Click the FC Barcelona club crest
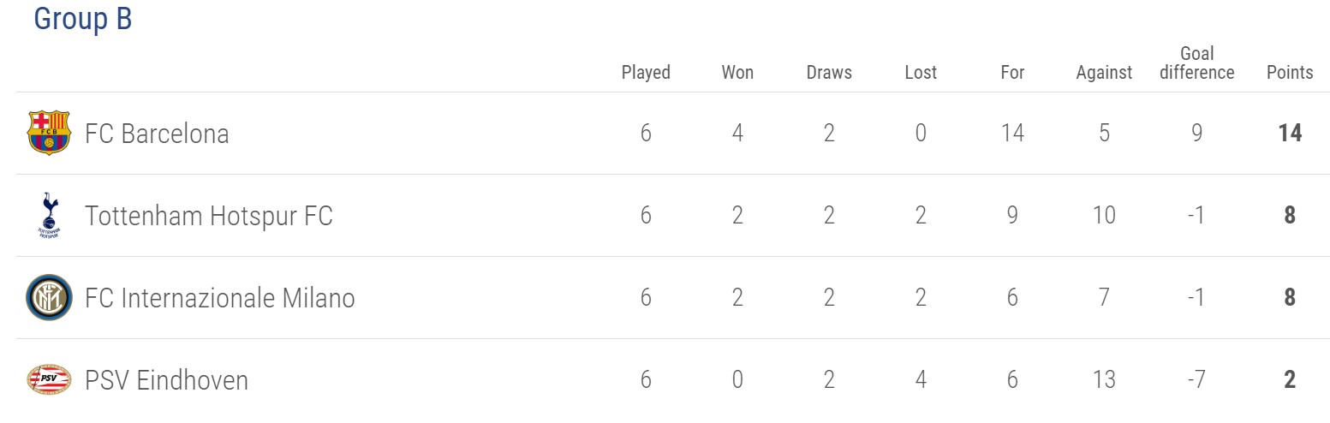 49,133
